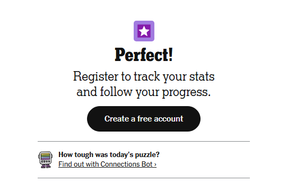Screen dimensions: 287x191
Task: Create a free account
Action: (144, 119)
